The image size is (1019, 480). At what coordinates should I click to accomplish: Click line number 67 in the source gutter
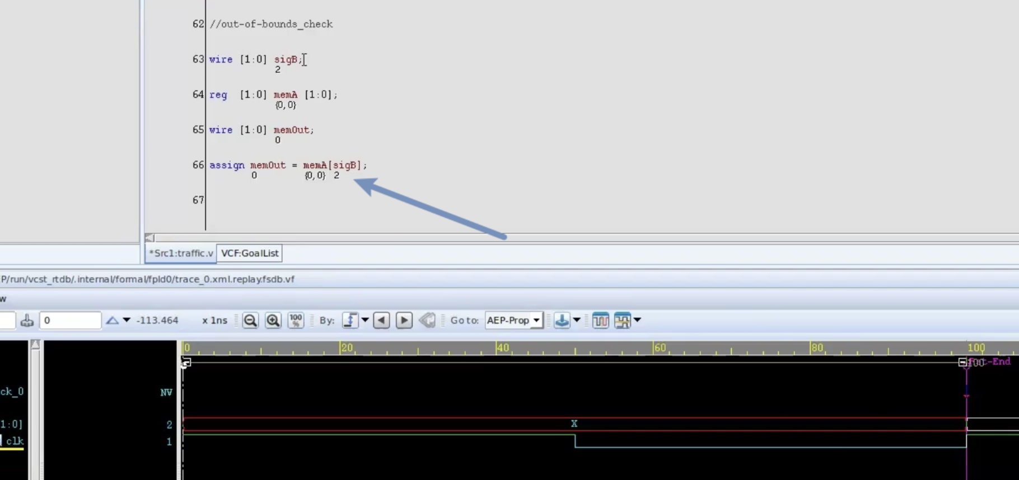[x=198, y=200]
